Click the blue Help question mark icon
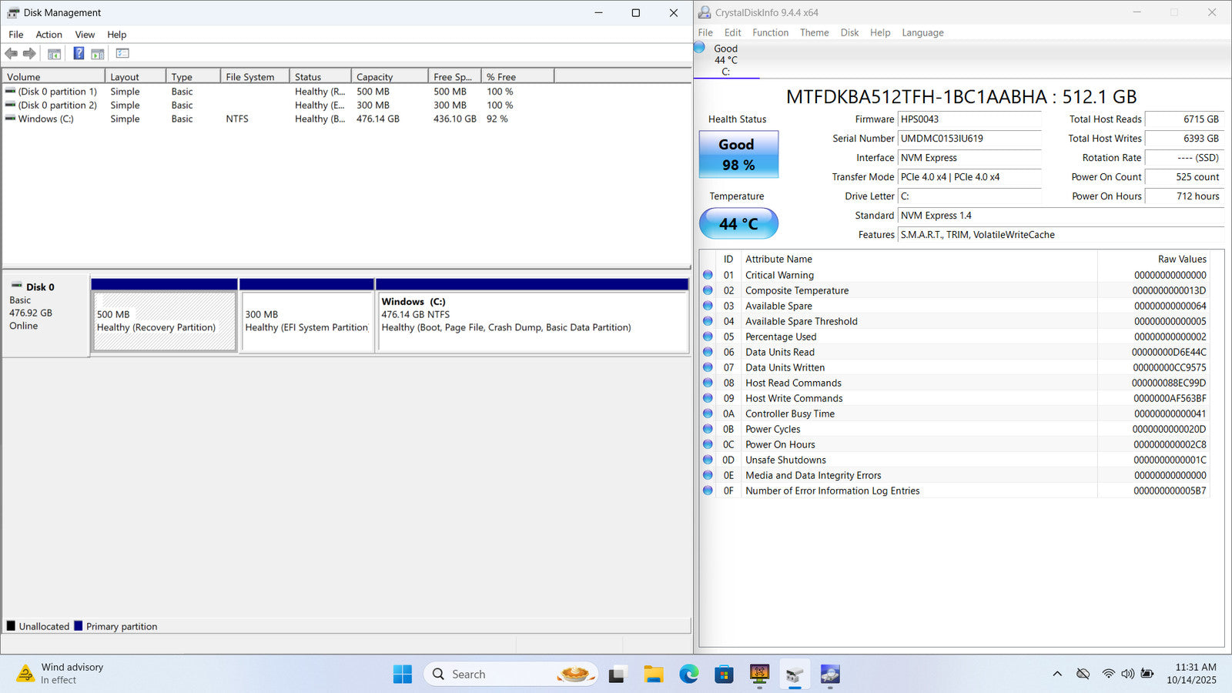Screen dimensions: 1232x693 [x=79, y=54]
